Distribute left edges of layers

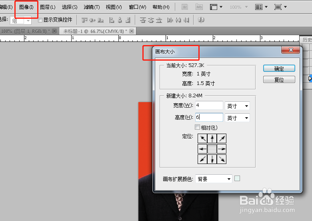click(x=170, y=20)
